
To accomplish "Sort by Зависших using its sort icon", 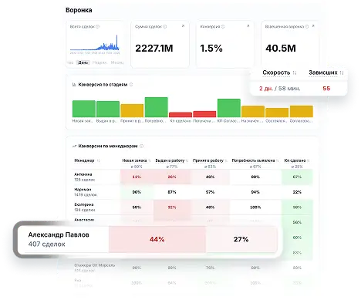I will pyautogui.click(x=342, y=72).
